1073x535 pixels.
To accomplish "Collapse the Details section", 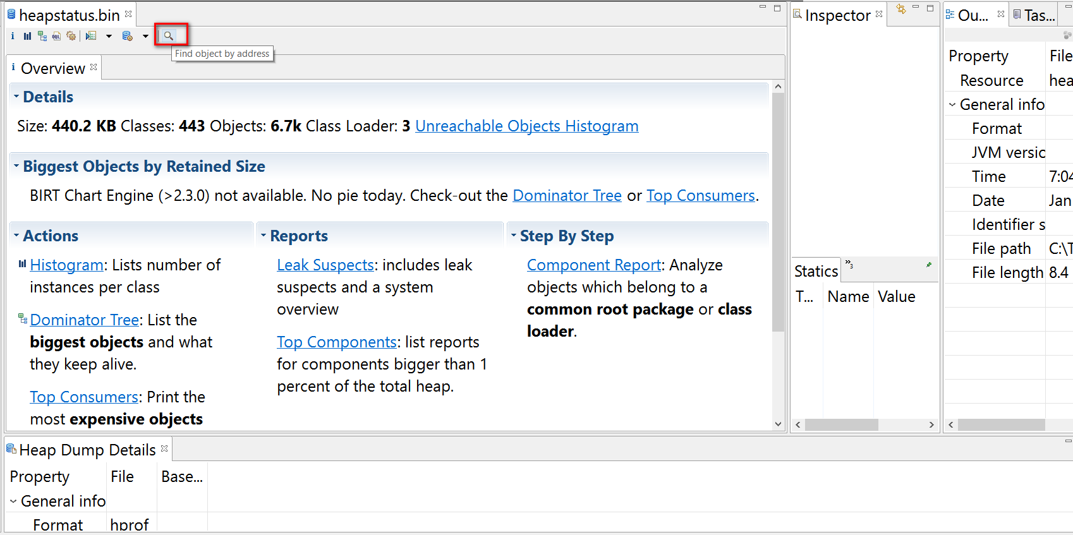I will point(16,97).
